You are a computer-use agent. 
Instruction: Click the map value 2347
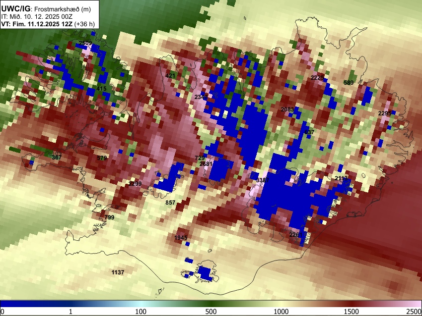[x=201, y=97]
